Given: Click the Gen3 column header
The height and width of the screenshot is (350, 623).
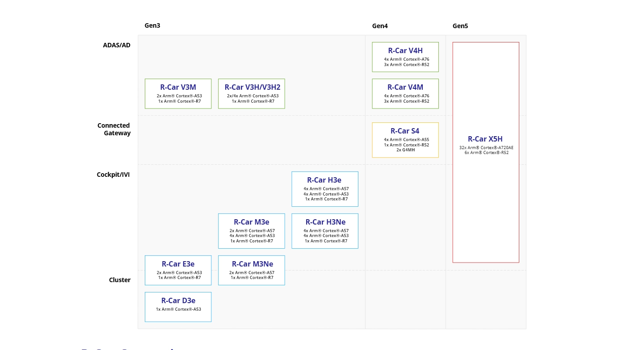Looking at the screenshot, I should 152,25.
